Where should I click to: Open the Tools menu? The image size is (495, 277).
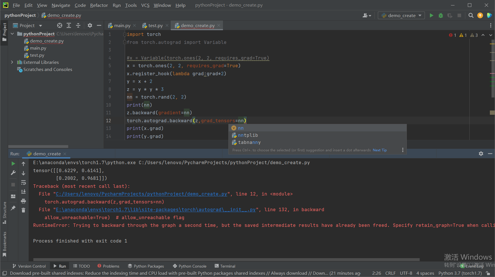(x=131, y=5)
